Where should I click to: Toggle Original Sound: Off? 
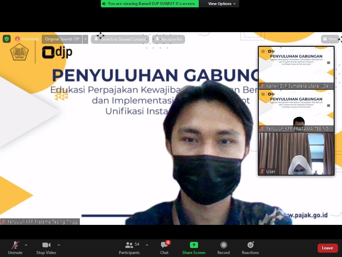click(x=62, y=39)
